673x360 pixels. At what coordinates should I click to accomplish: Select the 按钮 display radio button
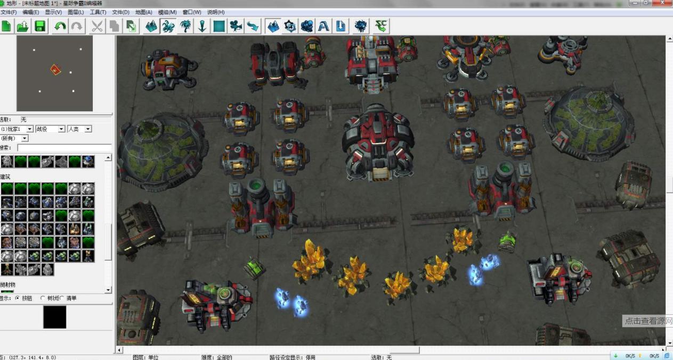[17, 298]
